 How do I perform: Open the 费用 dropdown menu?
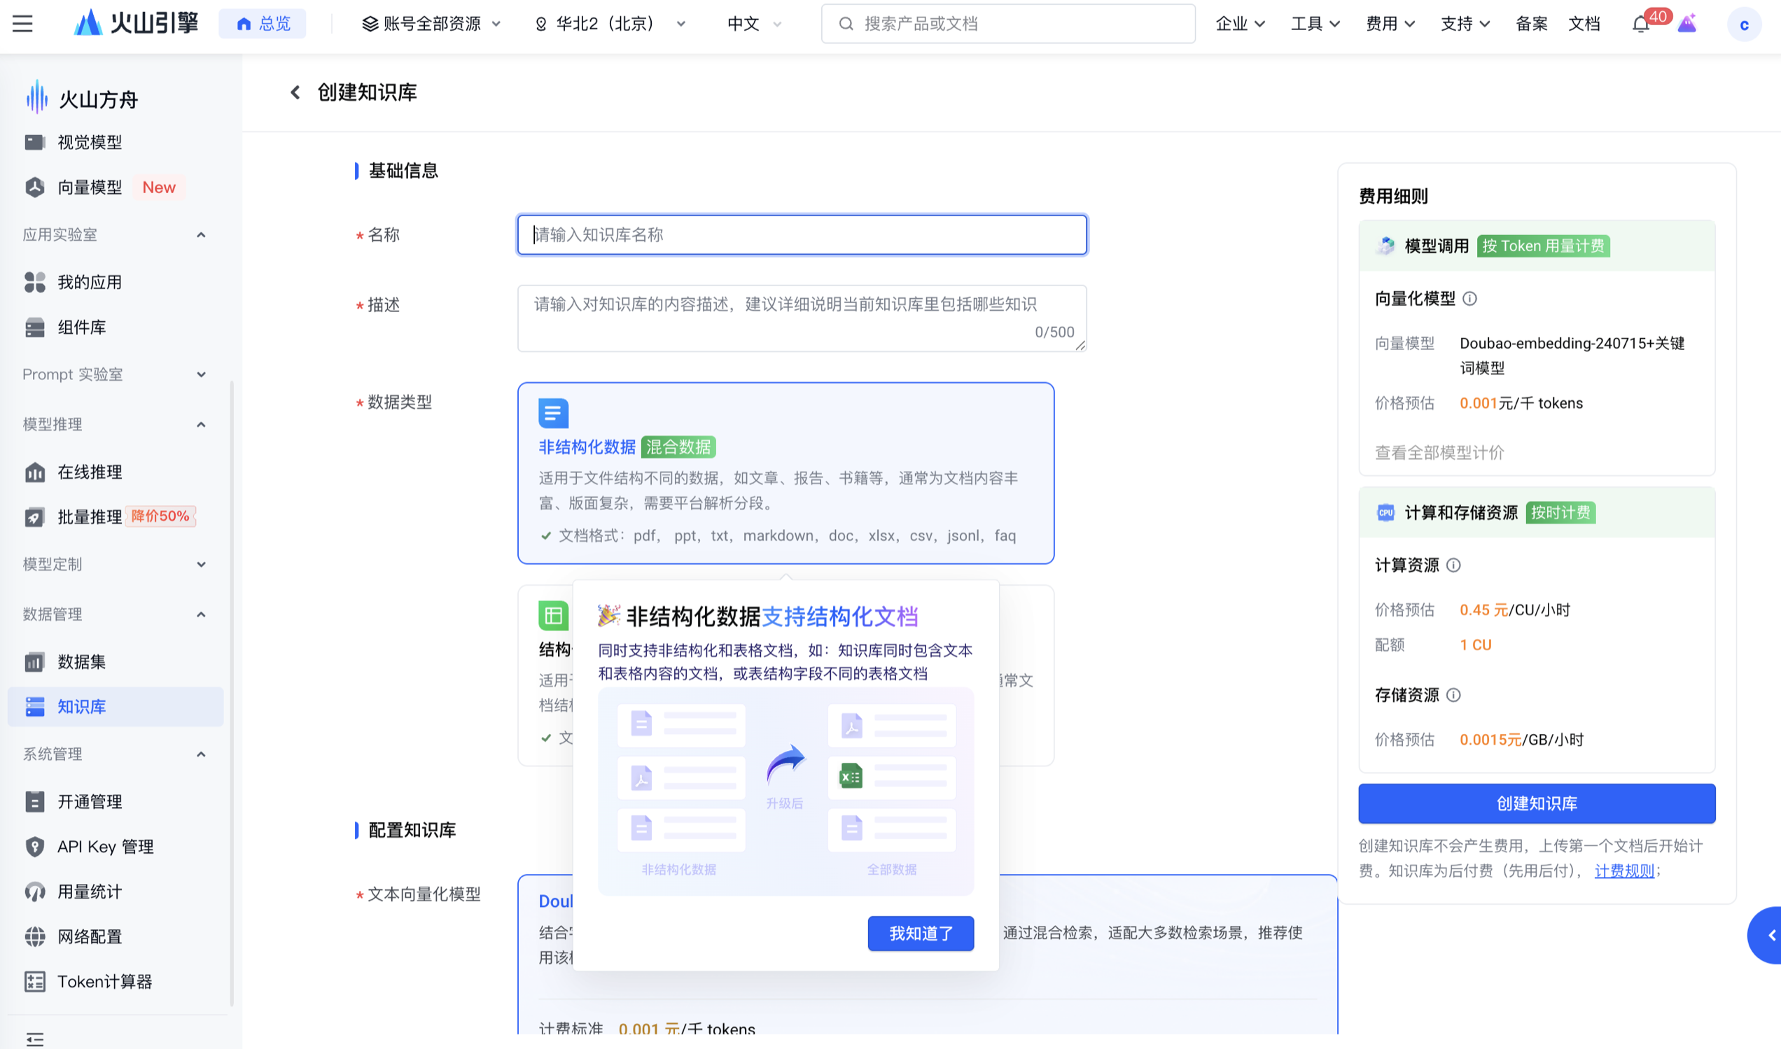[1390, 24]
